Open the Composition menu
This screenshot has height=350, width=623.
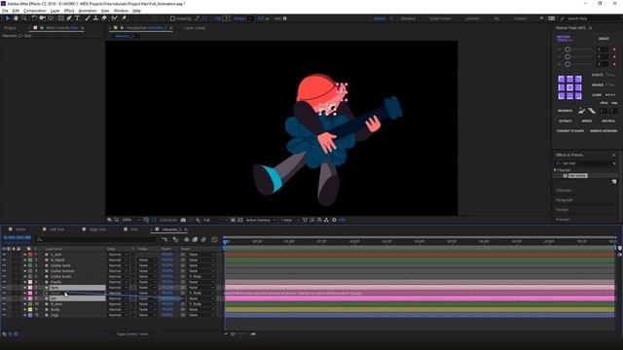coord(35,11)
